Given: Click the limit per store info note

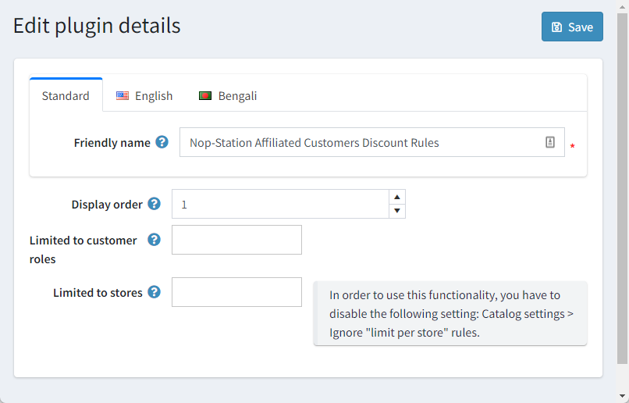Looking at the screenshot, I should pos(450,313).
